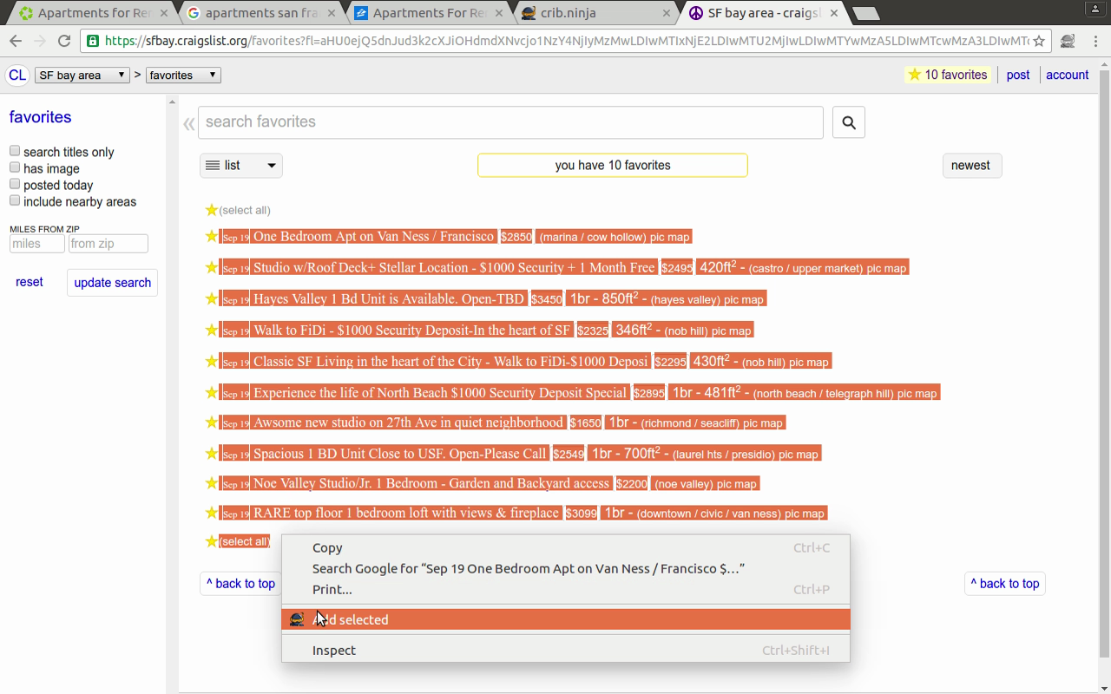Click the browser reload page icon
Screen dimensions: 1111x694
(x=64, y=41)
